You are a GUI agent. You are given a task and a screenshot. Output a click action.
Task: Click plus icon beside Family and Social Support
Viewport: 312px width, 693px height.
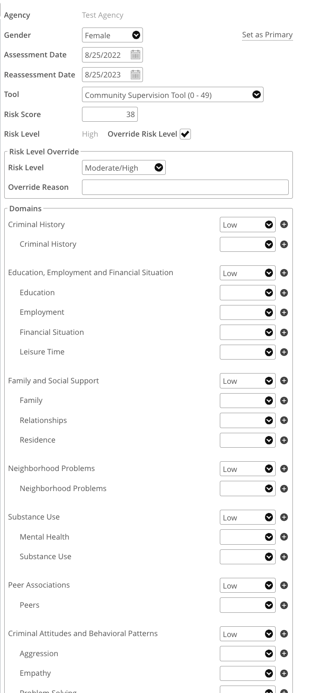(284, 381)
